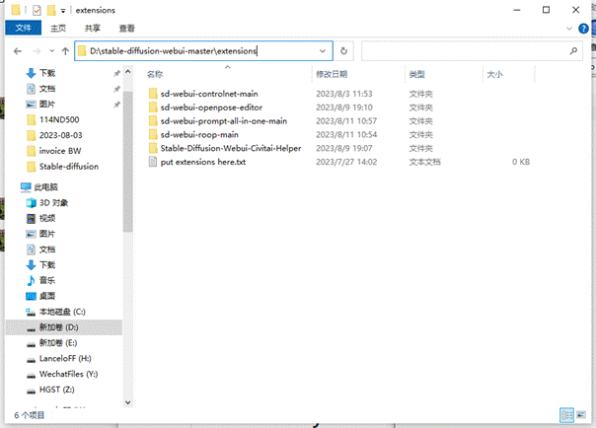This screenshot has width=596, height=428.
Task: Open the Stable-diffusion folder in sidebar
Action: point(69,167)
